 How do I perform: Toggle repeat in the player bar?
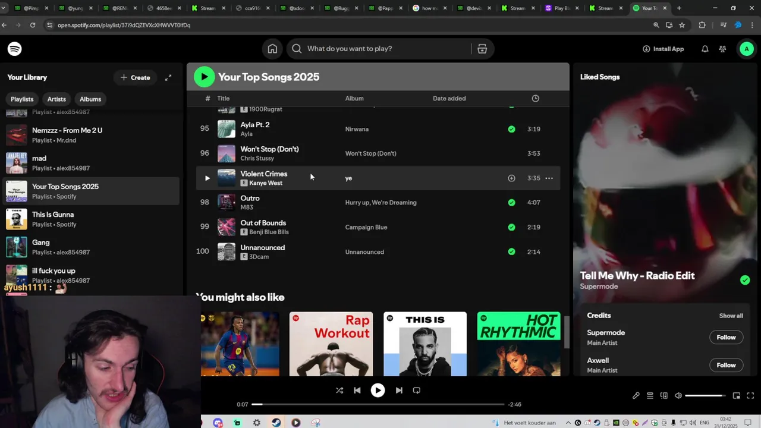click(417, 391)
